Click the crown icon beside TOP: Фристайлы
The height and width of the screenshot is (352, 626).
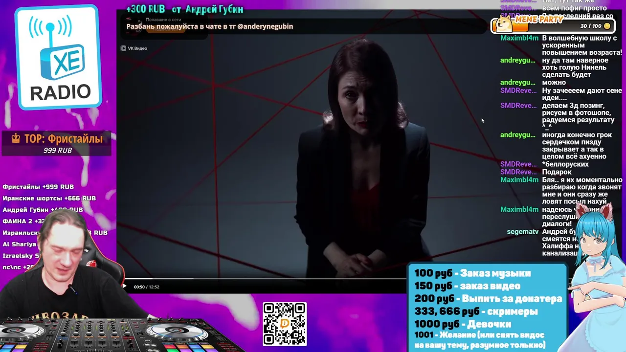coord(16,139)
